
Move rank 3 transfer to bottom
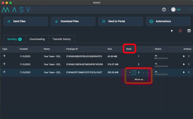coord(148,72)
